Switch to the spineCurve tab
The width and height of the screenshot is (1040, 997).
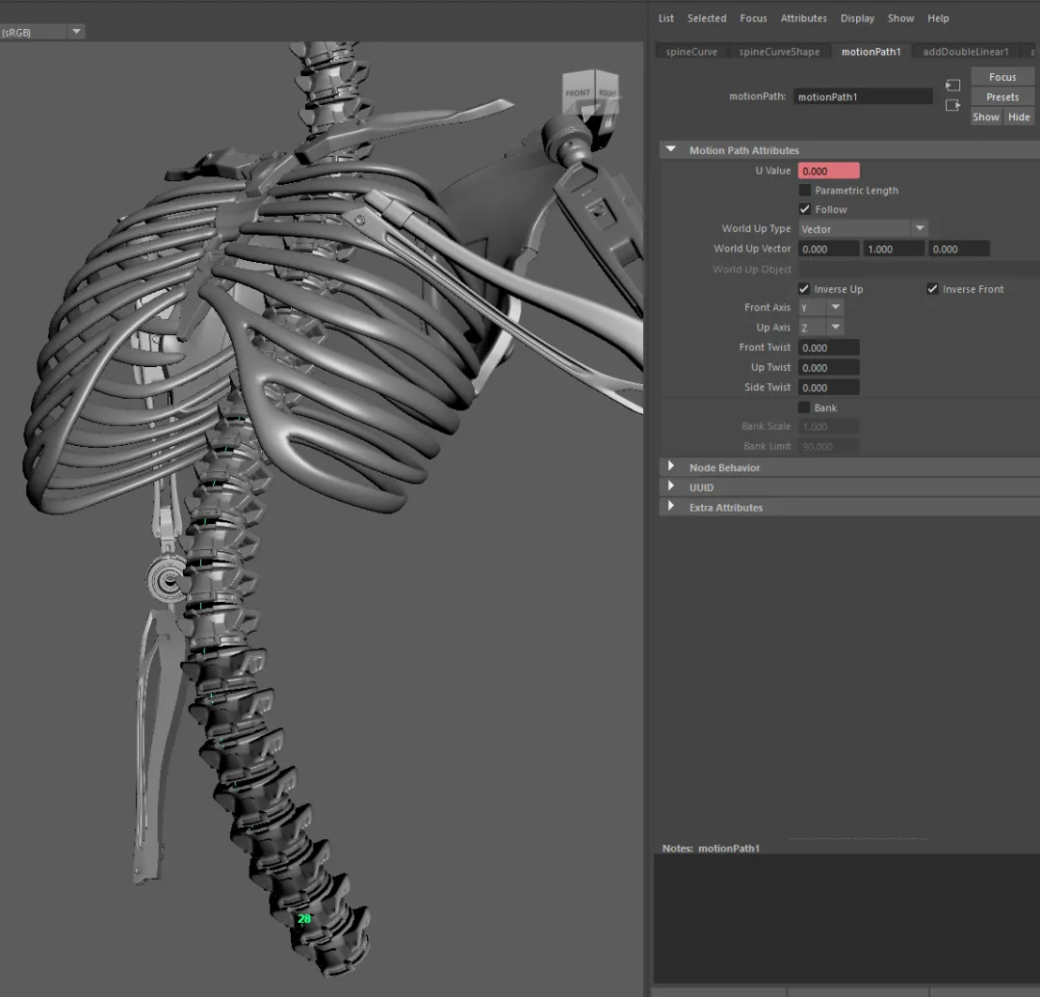point(691,52)
